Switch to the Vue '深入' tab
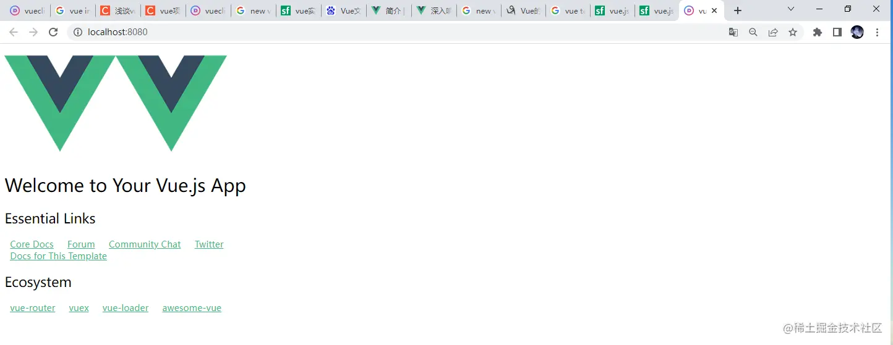Image resolution: width=893 pixels, height=345 pixels. 434,10
